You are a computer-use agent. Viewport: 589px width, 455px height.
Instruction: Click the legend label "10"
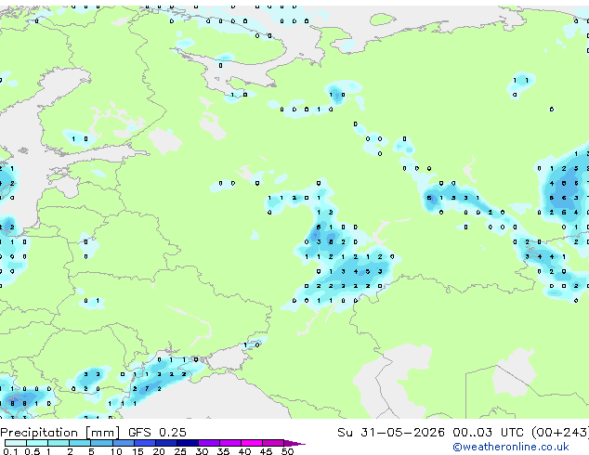click(116, 451)
